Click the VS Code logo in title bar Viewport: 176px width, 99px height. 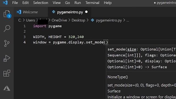[x=5, y=2]
